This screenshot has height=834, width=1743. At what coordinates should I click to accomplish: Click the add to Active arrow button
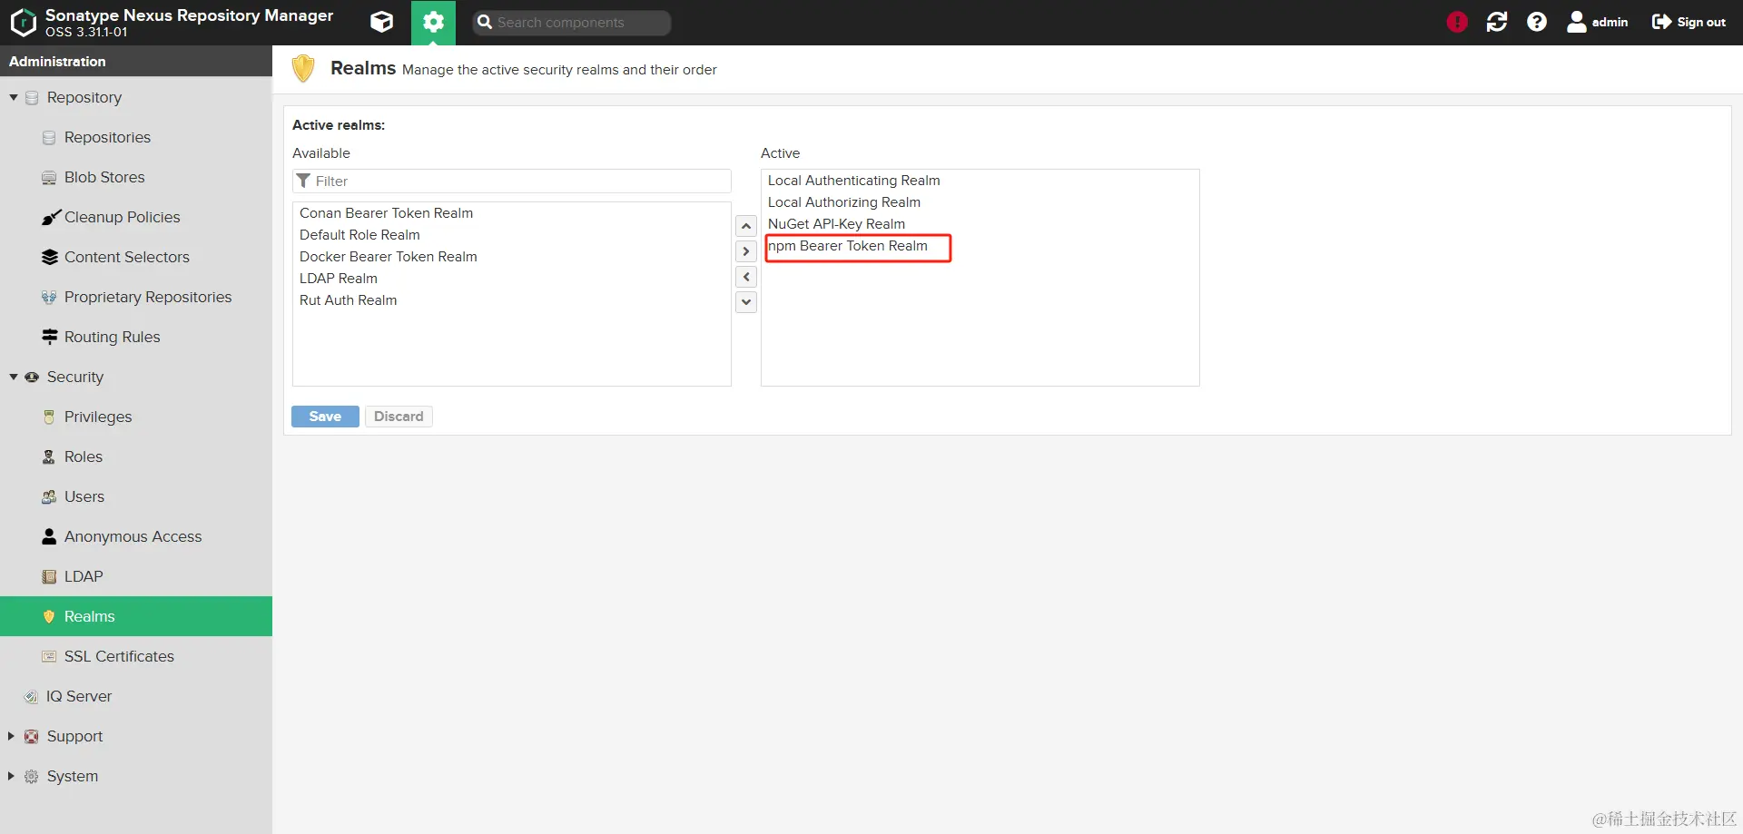click(x=746, y=251)
